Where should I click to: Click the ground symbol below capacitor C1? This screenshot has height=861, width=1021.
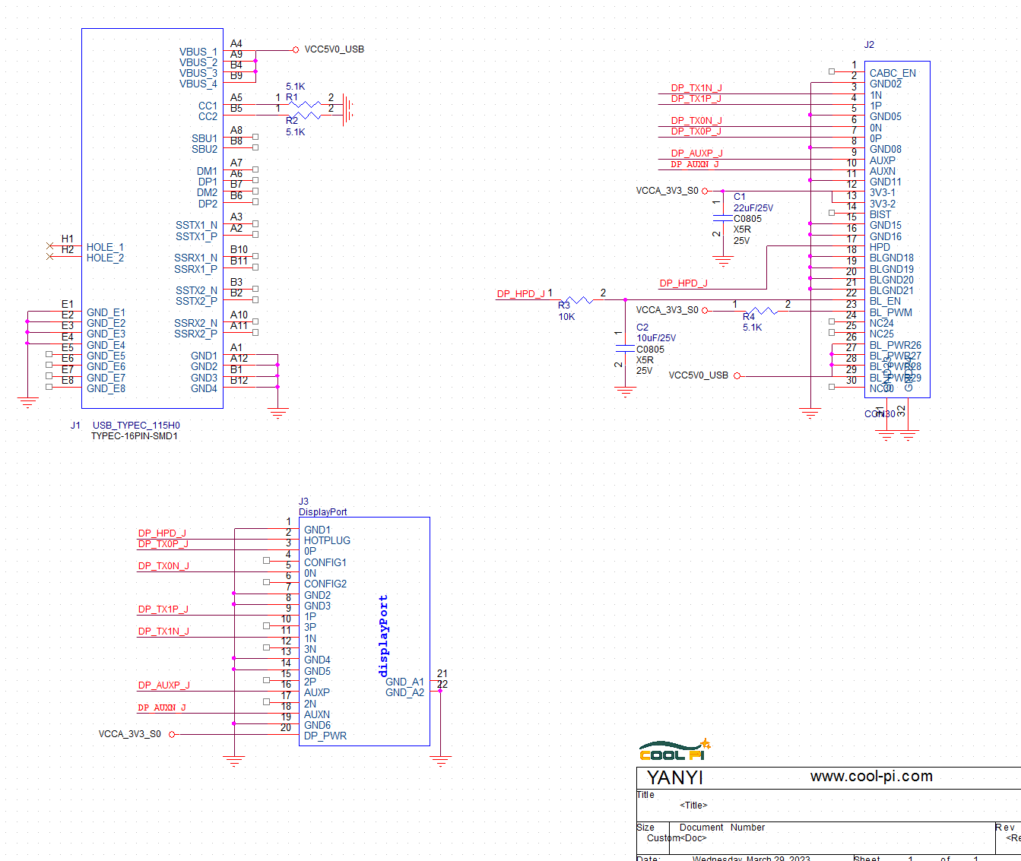coord(723,262)
